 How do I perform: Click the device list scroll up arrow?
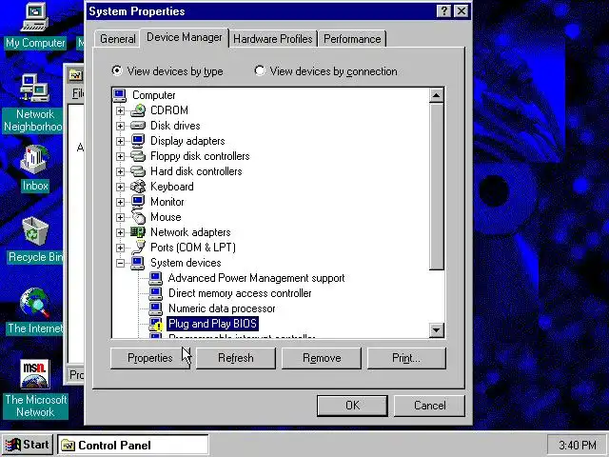coord(437,95)
